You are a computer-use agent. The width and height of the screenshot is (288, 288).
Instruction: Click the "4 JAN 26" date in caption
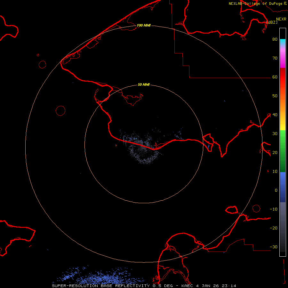(x=207, y=286)
